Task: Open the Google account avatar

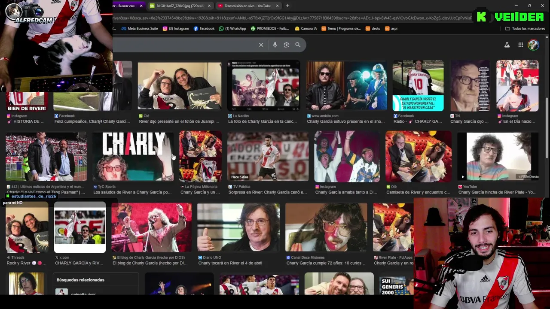Action: (533, 45)
